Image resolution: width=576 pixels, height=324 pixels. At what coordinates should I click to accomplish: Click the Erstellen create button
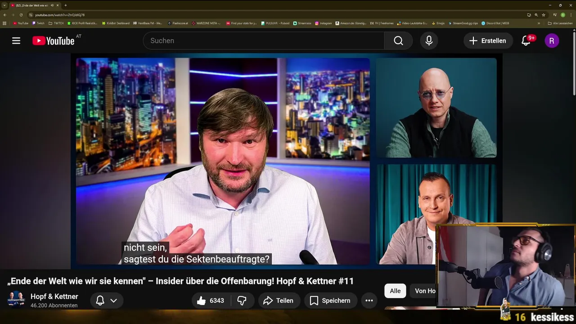point(488,40)
